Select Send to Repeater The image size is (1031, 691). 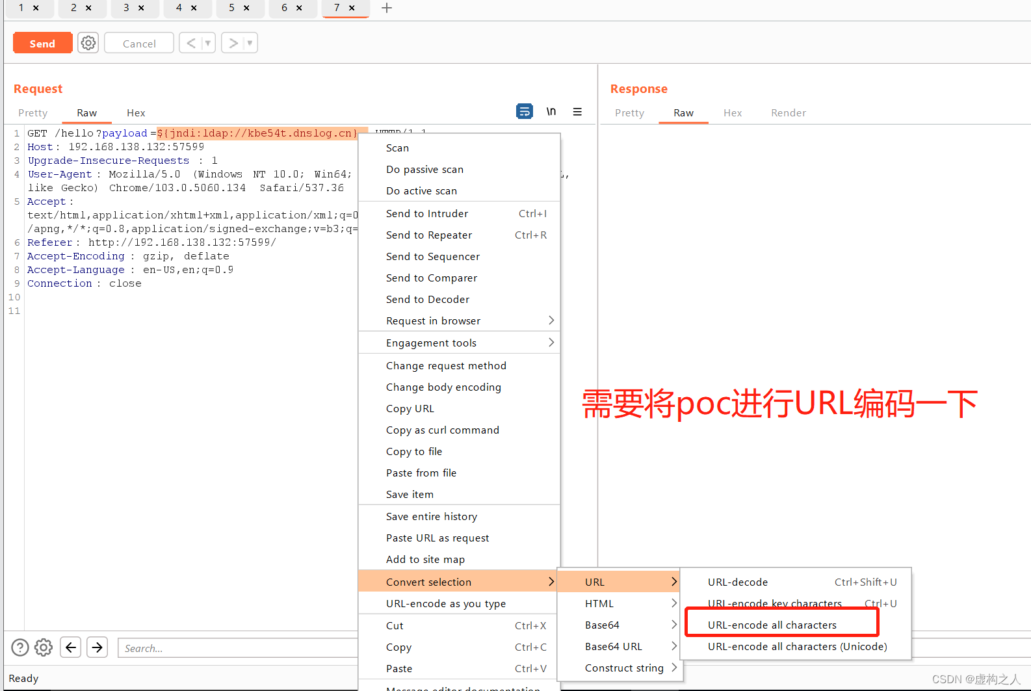459,235
